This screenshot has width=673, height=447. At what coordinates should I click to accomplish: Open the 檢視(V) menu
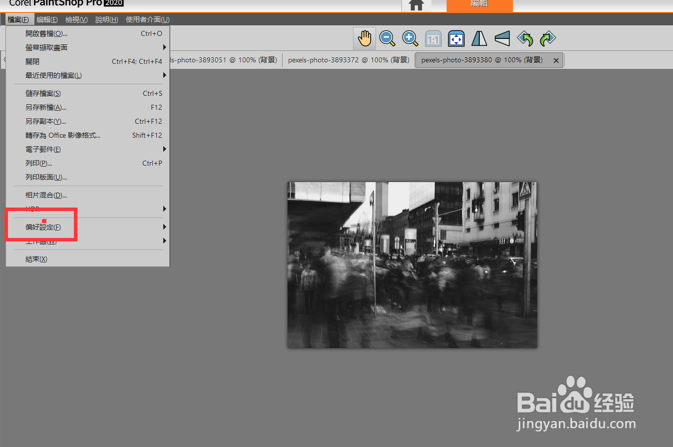point(76,19)
